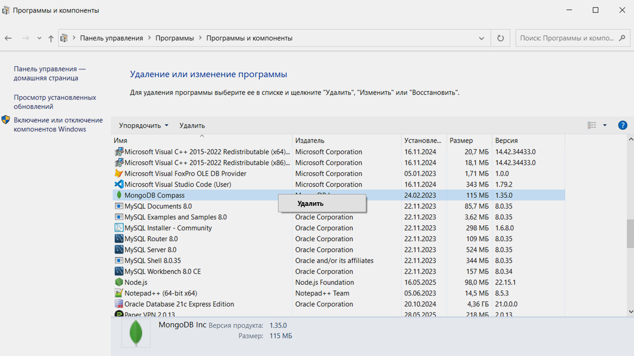This screenshot has width=634, height=356.
Task: Click the vertical scrollbar thumb
Action: [630, 234]
